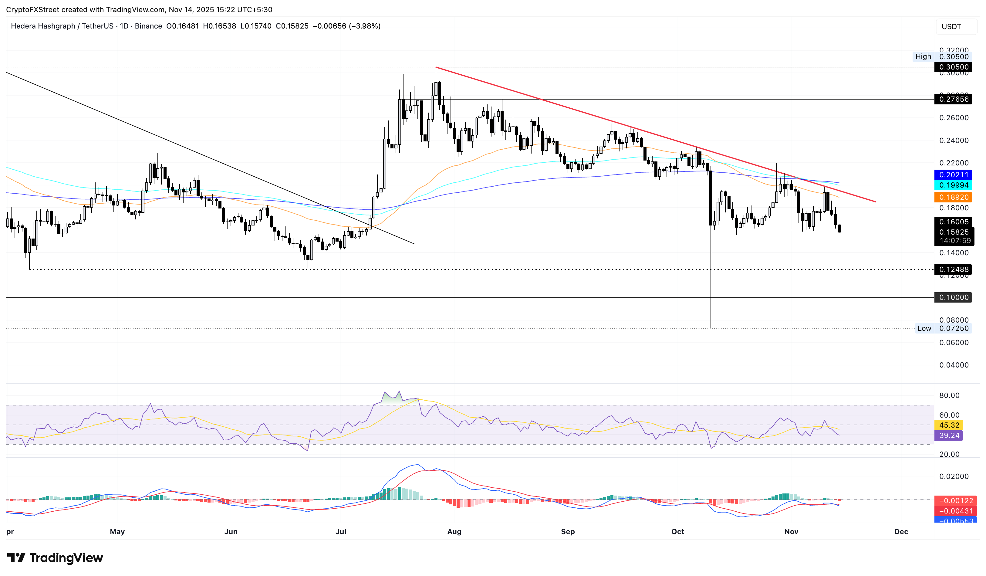
Task: Open the 1D timeframe selector
Action: tap(124, 26)
